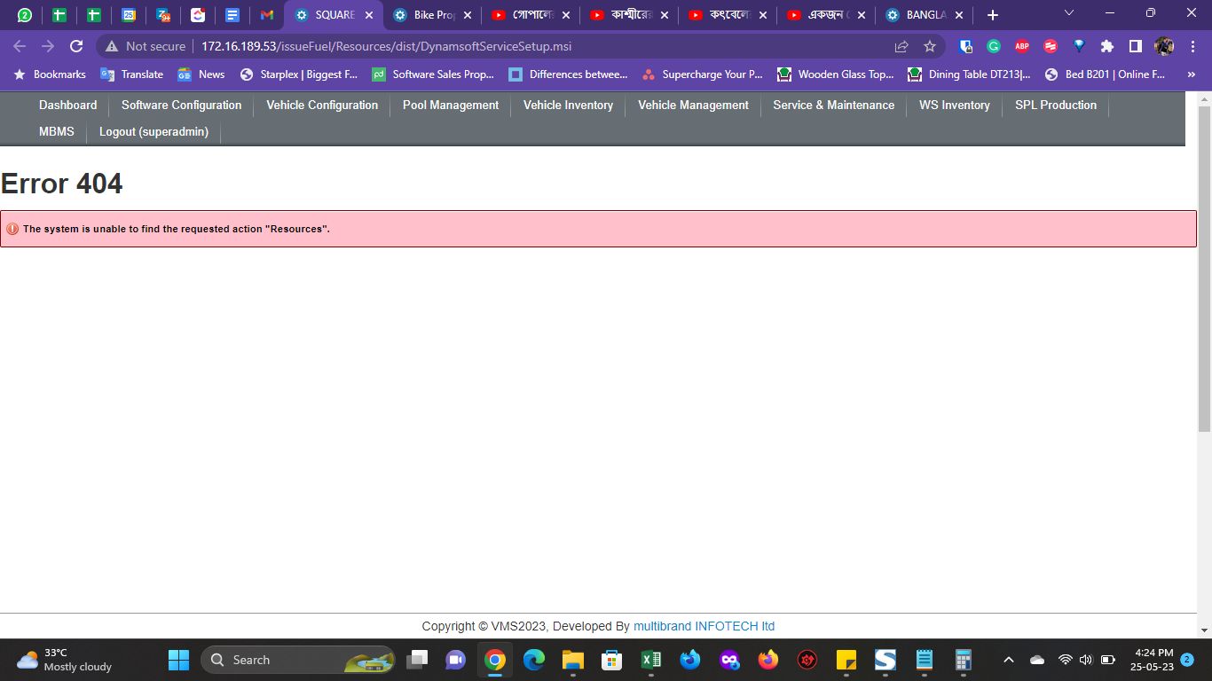Image resolution: width=1212 pixels, height=681 pixels.
Task: Open File Explorer from the taskbar
Action: pyautogui.click(x=573, y=660)
